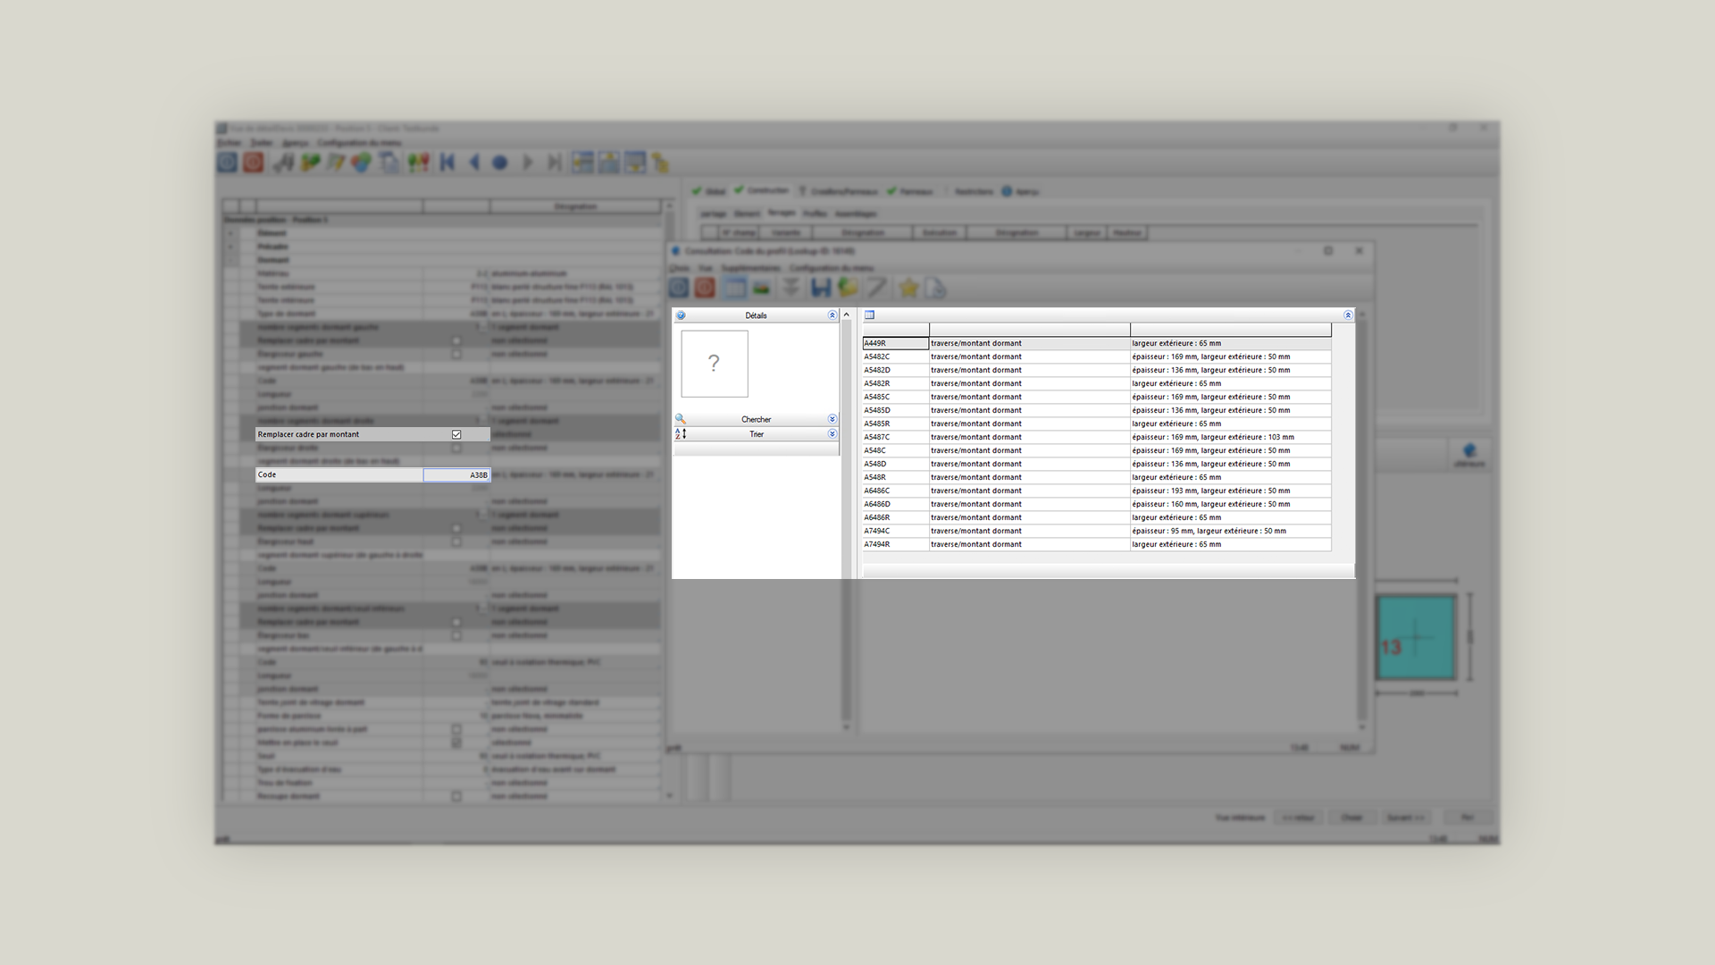The width and height of the screenshot is (1715, 965).
Task: Click the 'épaisseur : 160 mm' description cell
Action: pos(1230,504)
